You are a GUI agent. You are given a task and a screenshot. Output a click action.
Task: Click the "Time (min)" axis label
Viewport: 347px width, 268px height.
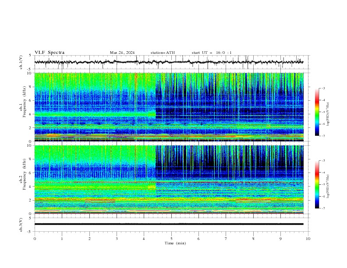(x=175, y=243)
